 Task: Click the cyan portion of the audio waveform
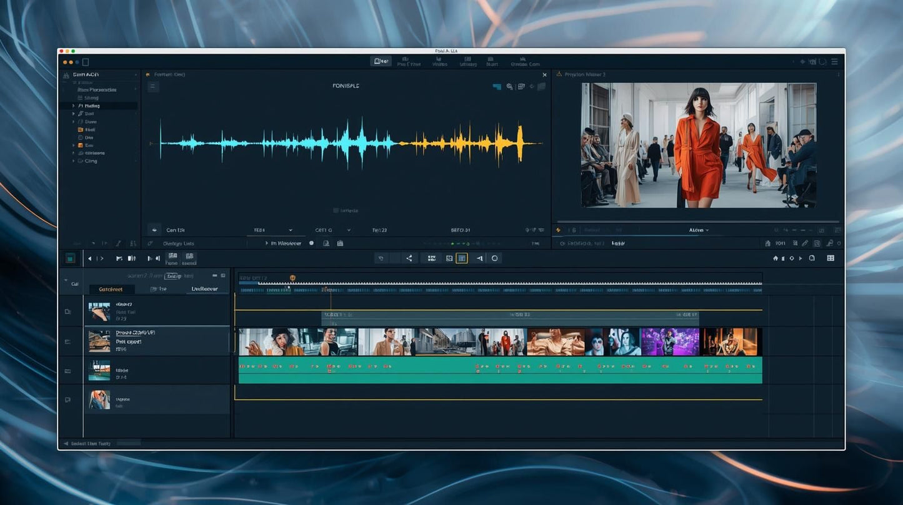coord(278,143)
